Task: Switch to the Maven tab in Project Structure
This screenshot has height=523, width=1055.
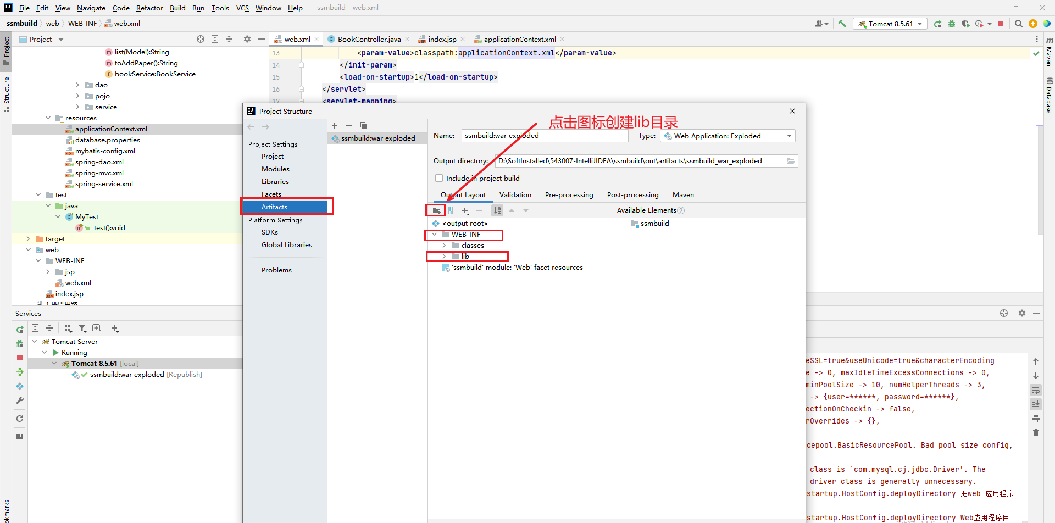Action: tap(683, 194)
